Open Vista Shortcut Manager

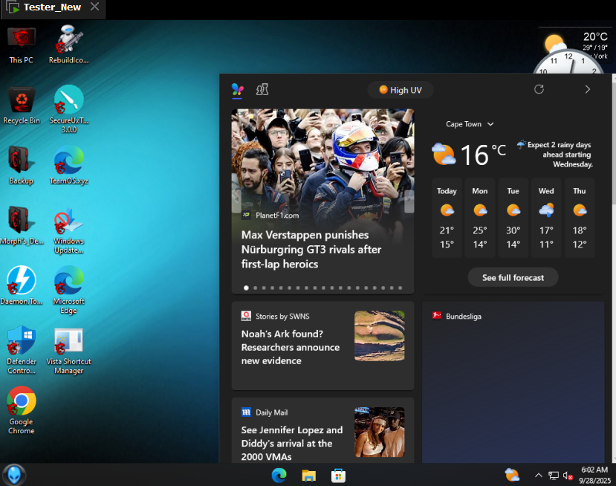(69, 351)
